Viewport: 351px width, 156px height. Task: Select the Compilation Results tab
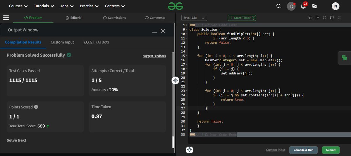pos(23,42)
